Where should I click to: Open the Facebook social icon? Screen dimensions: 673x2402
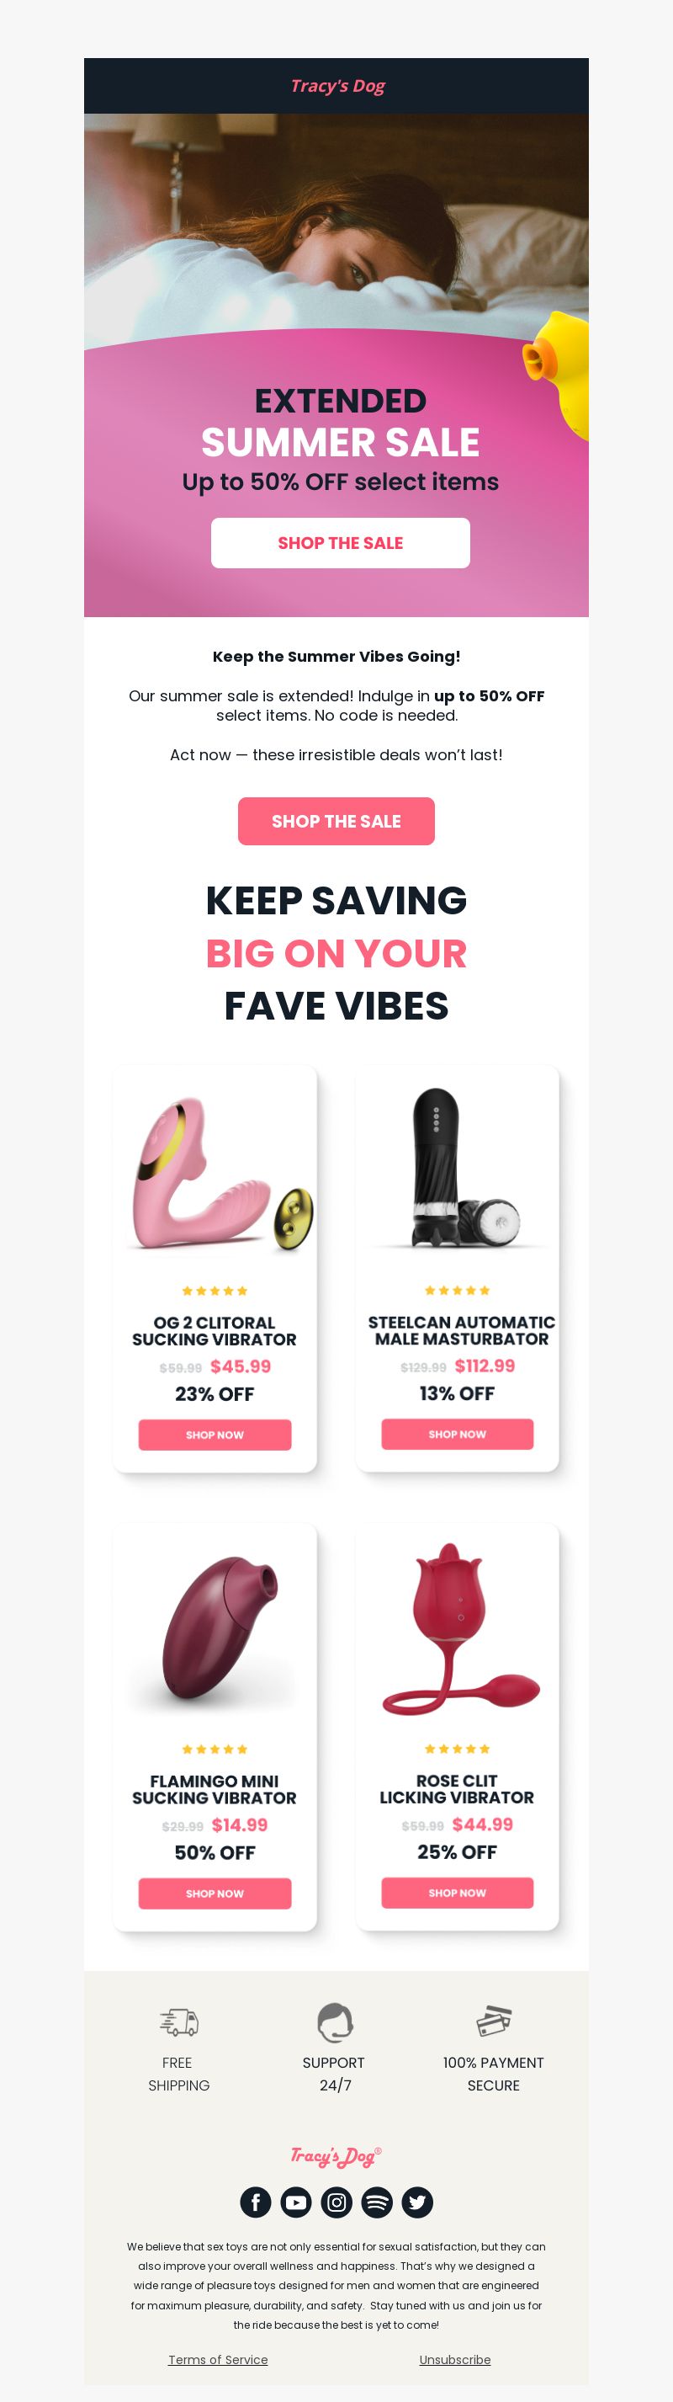click(256, 2202)
